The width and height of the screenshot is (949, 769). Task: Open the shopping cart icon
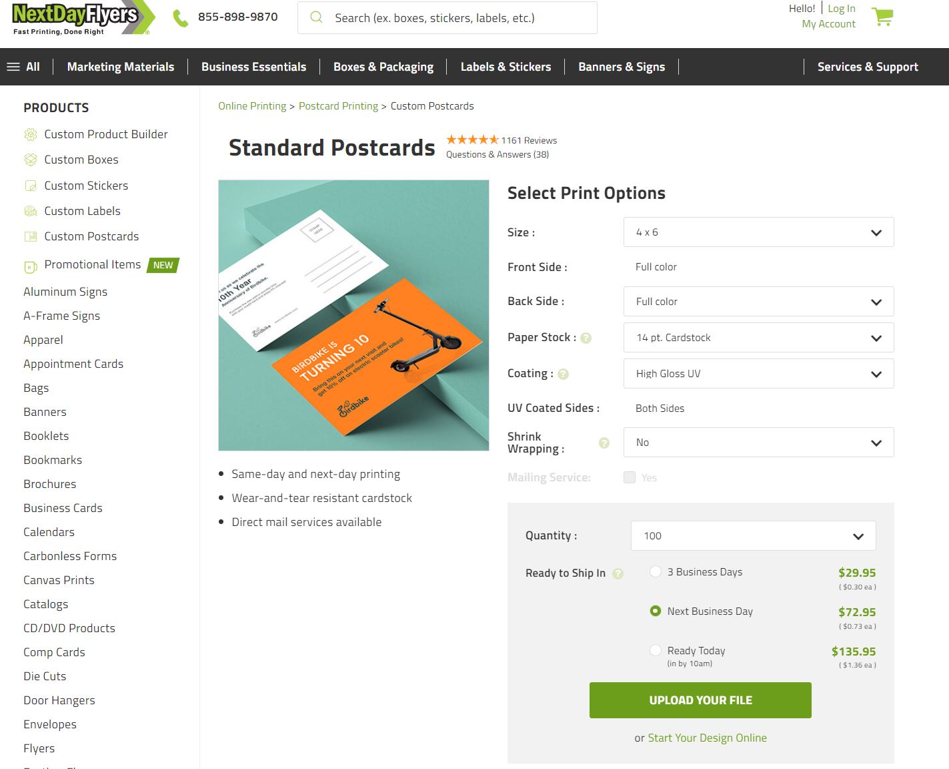(x=882, y=17)
